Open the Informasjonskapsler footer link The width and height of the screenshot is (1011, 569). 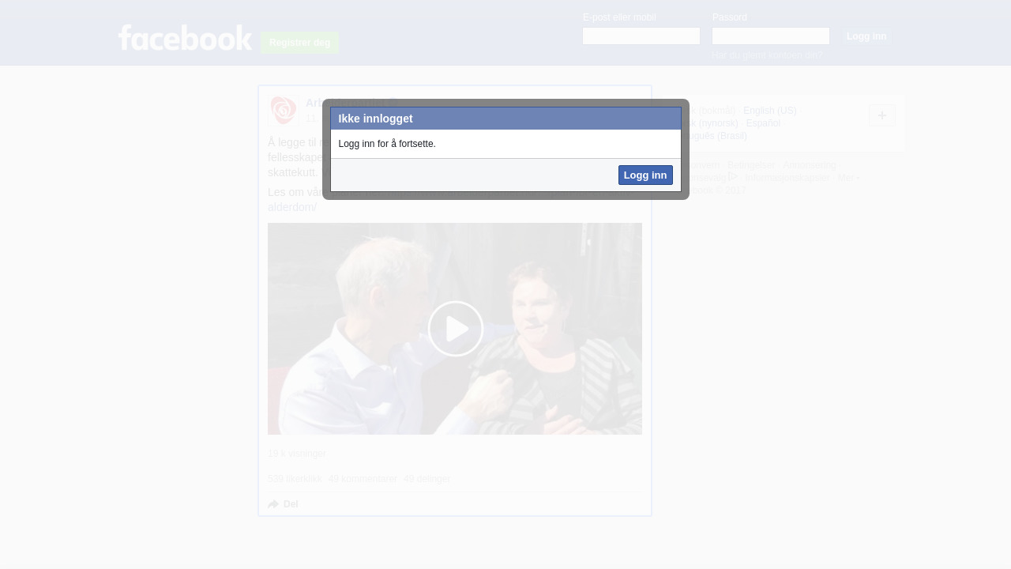pyautogui.click(x=787, y=178)
